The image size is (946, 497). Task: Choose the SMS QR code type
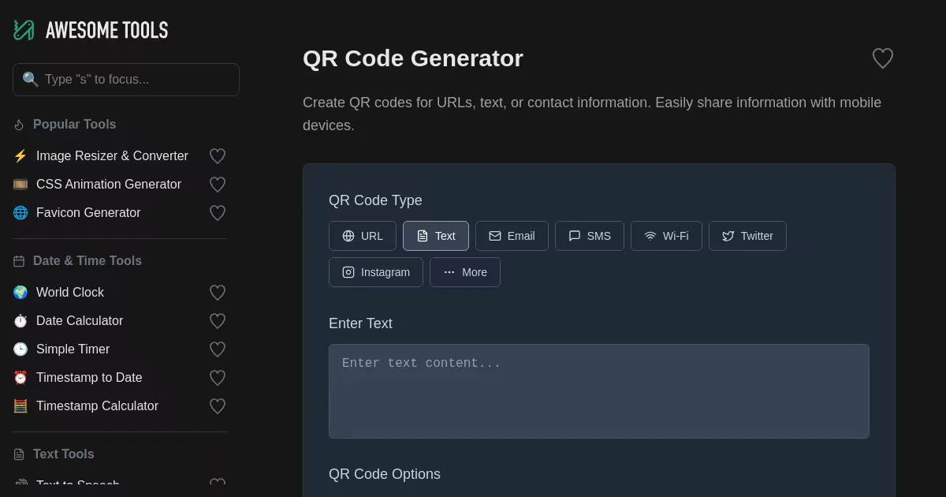[590, 236]
